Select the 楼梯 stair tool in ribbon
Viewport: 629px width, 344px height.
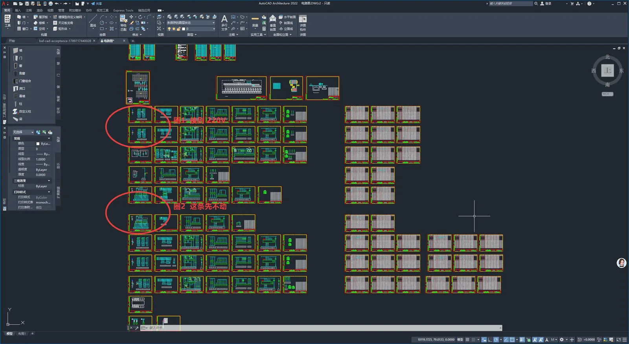[39, 23]
